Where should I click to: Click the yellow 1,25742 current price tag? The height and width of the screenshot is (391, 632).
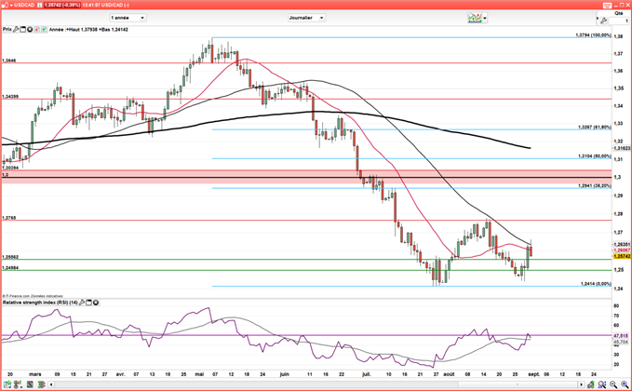point(622,256)
